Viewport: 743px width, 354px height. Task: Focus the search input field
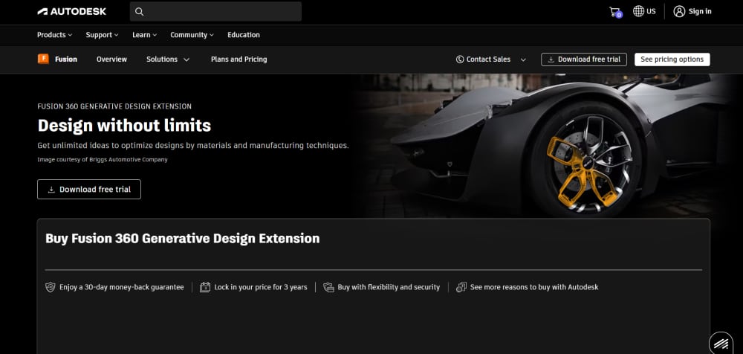215,11
